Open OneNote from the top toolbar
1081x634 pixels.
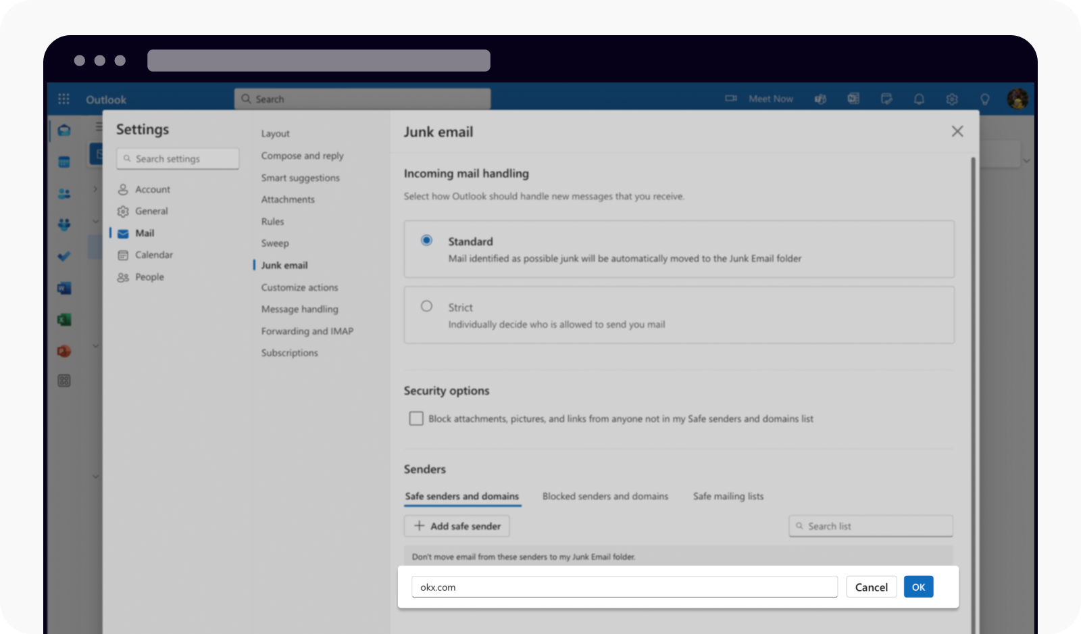853,99
